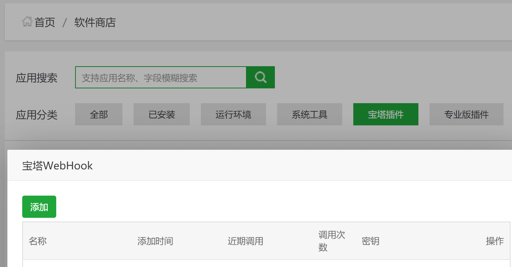Click the 操作 column header
This screenshot has width=512, height=267.
495,241
